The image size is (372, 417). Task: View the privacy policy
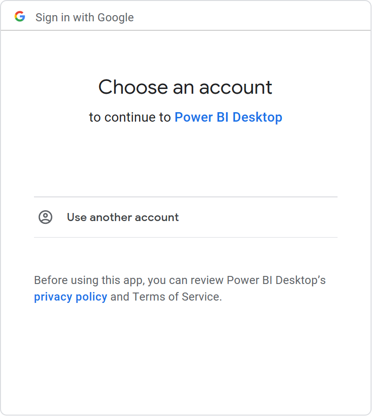(71, 296)
